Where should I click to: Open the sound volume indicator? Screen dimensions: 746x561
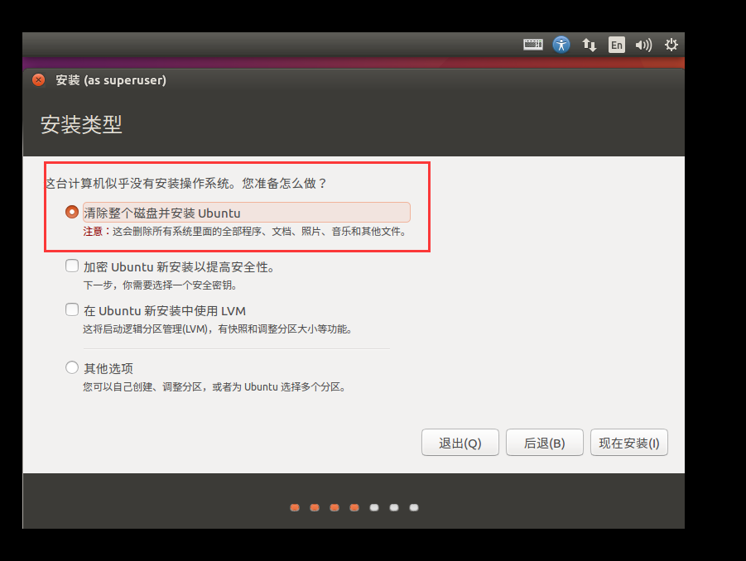643,45
